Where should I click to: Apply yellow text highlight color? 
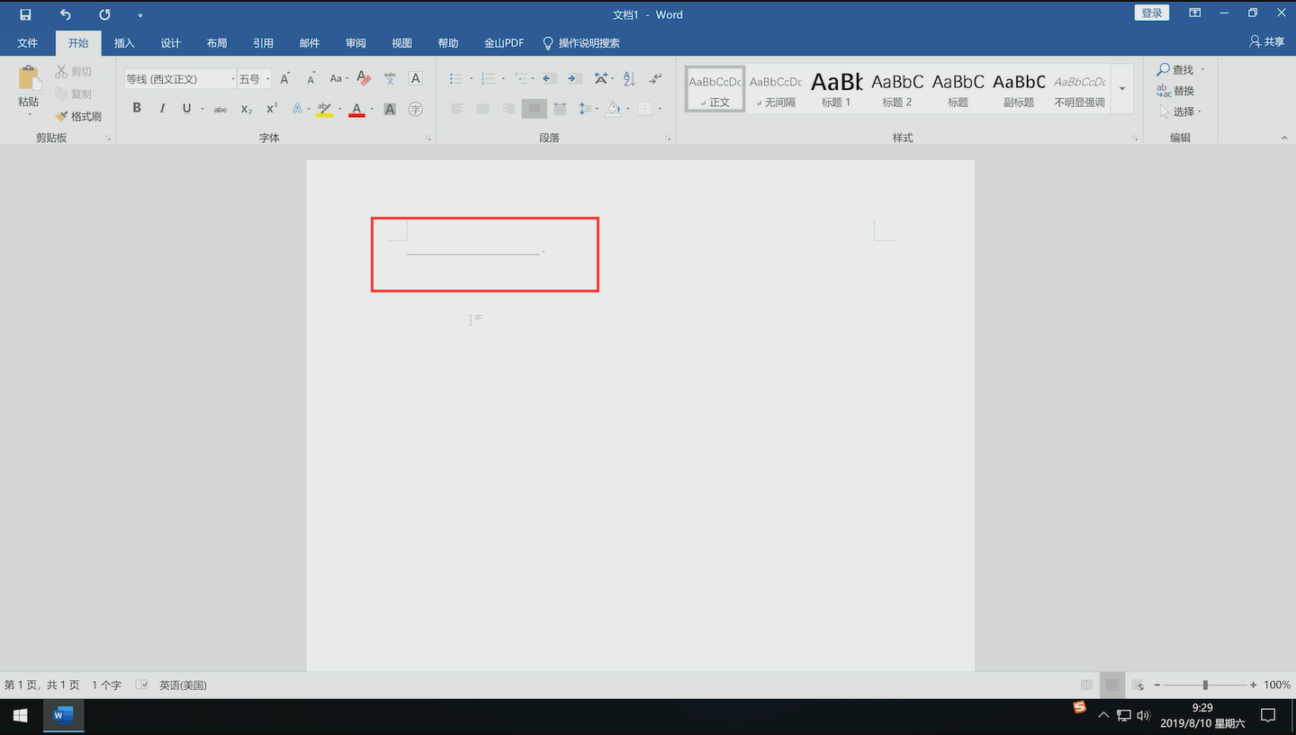(325, 109)
